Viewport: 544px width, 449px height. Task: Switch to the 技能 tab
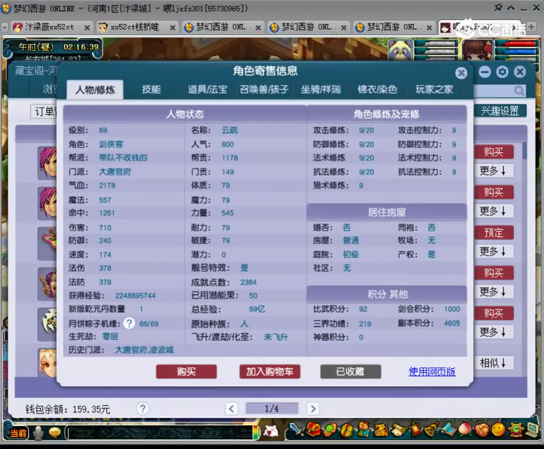pyautogui.click(x=151, y=89)
